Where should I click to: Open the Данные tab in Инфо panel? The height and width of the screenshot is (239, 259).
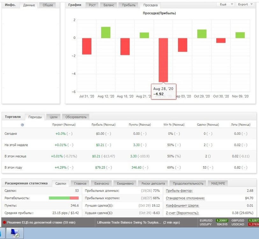tap(29, 5)
